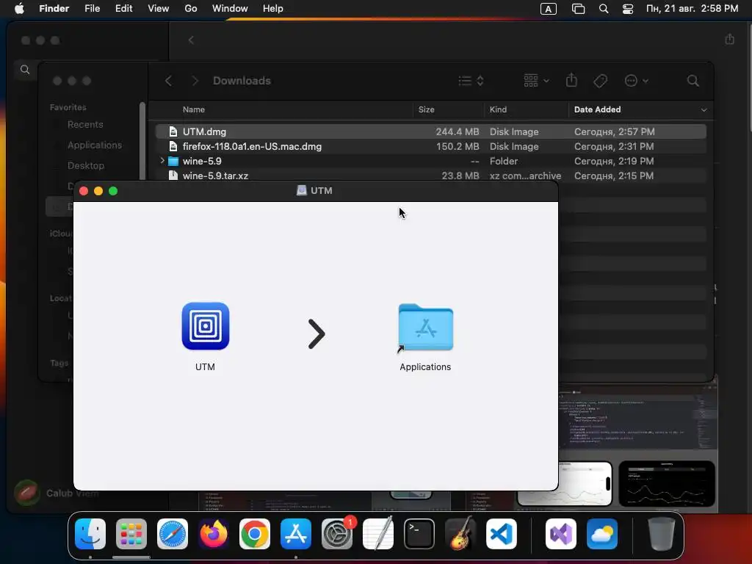Click the Share icon in Downloads toolbar
This screenshot has height=564, width=752.
[x=571, y=80]
